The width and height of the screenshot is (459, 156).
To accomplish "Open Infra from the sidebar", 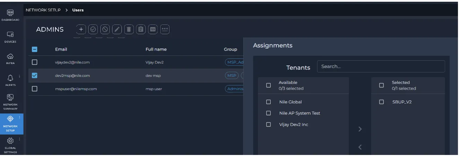I will click(10, 59).
